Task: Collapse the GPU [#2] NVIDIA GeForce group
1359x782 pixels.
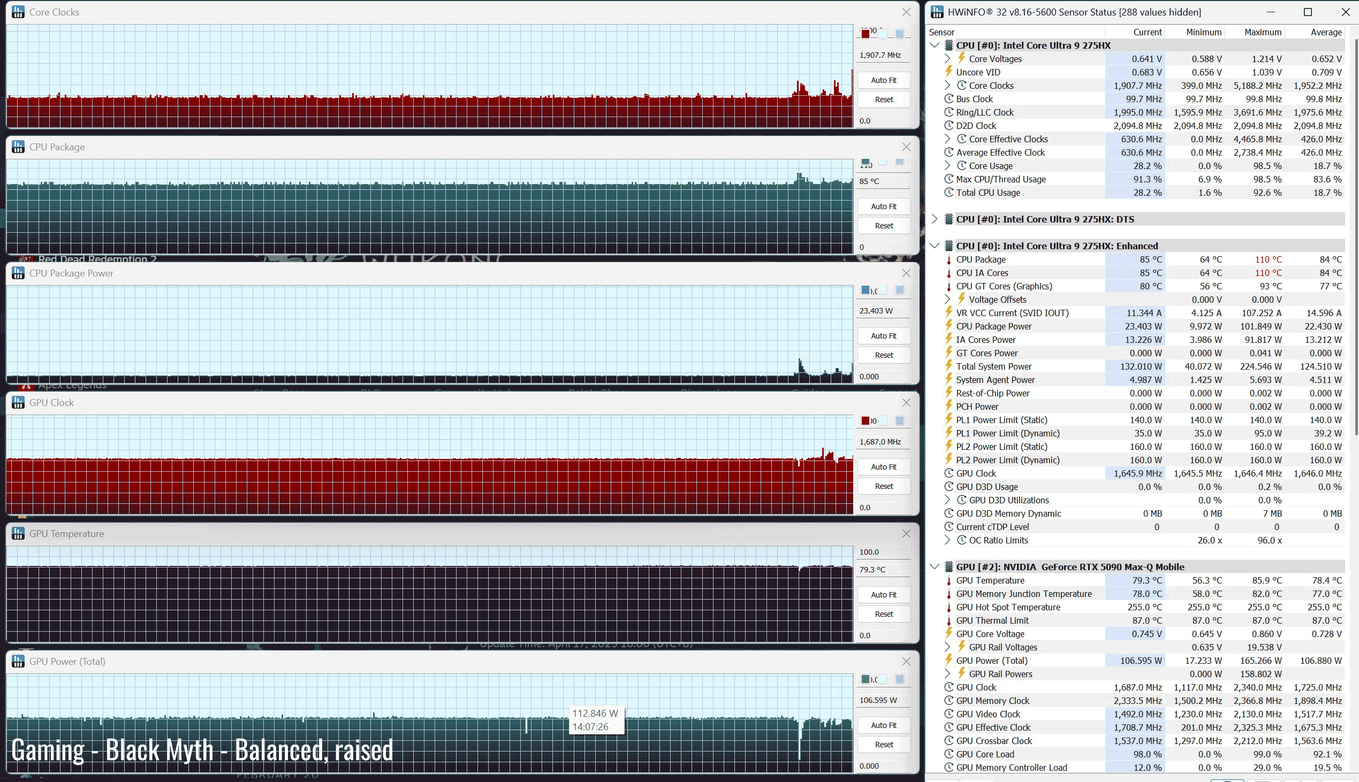Action: [935, 567]
